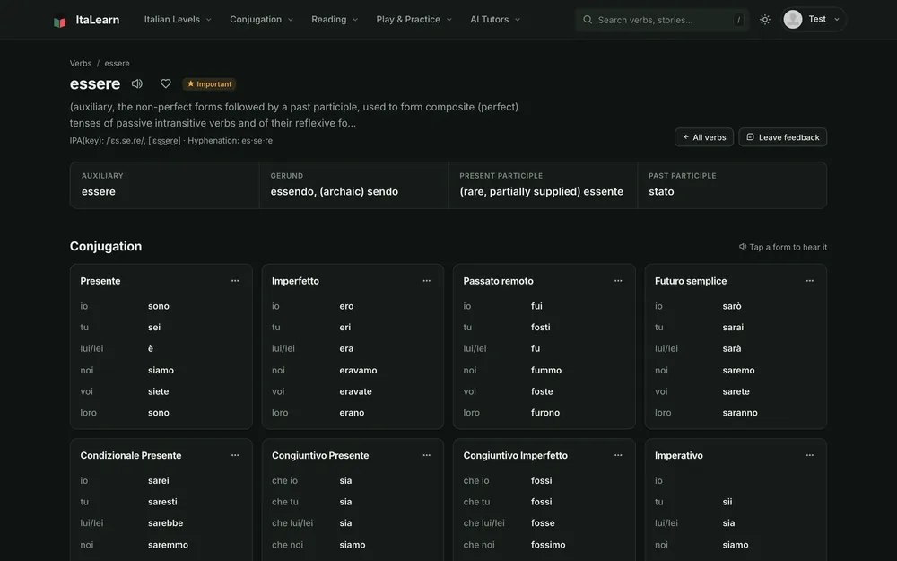Click the 'Tap a form to hear it' hint
Screen dimensions: 897x561
pyautogui.click(x=782, y=248)
